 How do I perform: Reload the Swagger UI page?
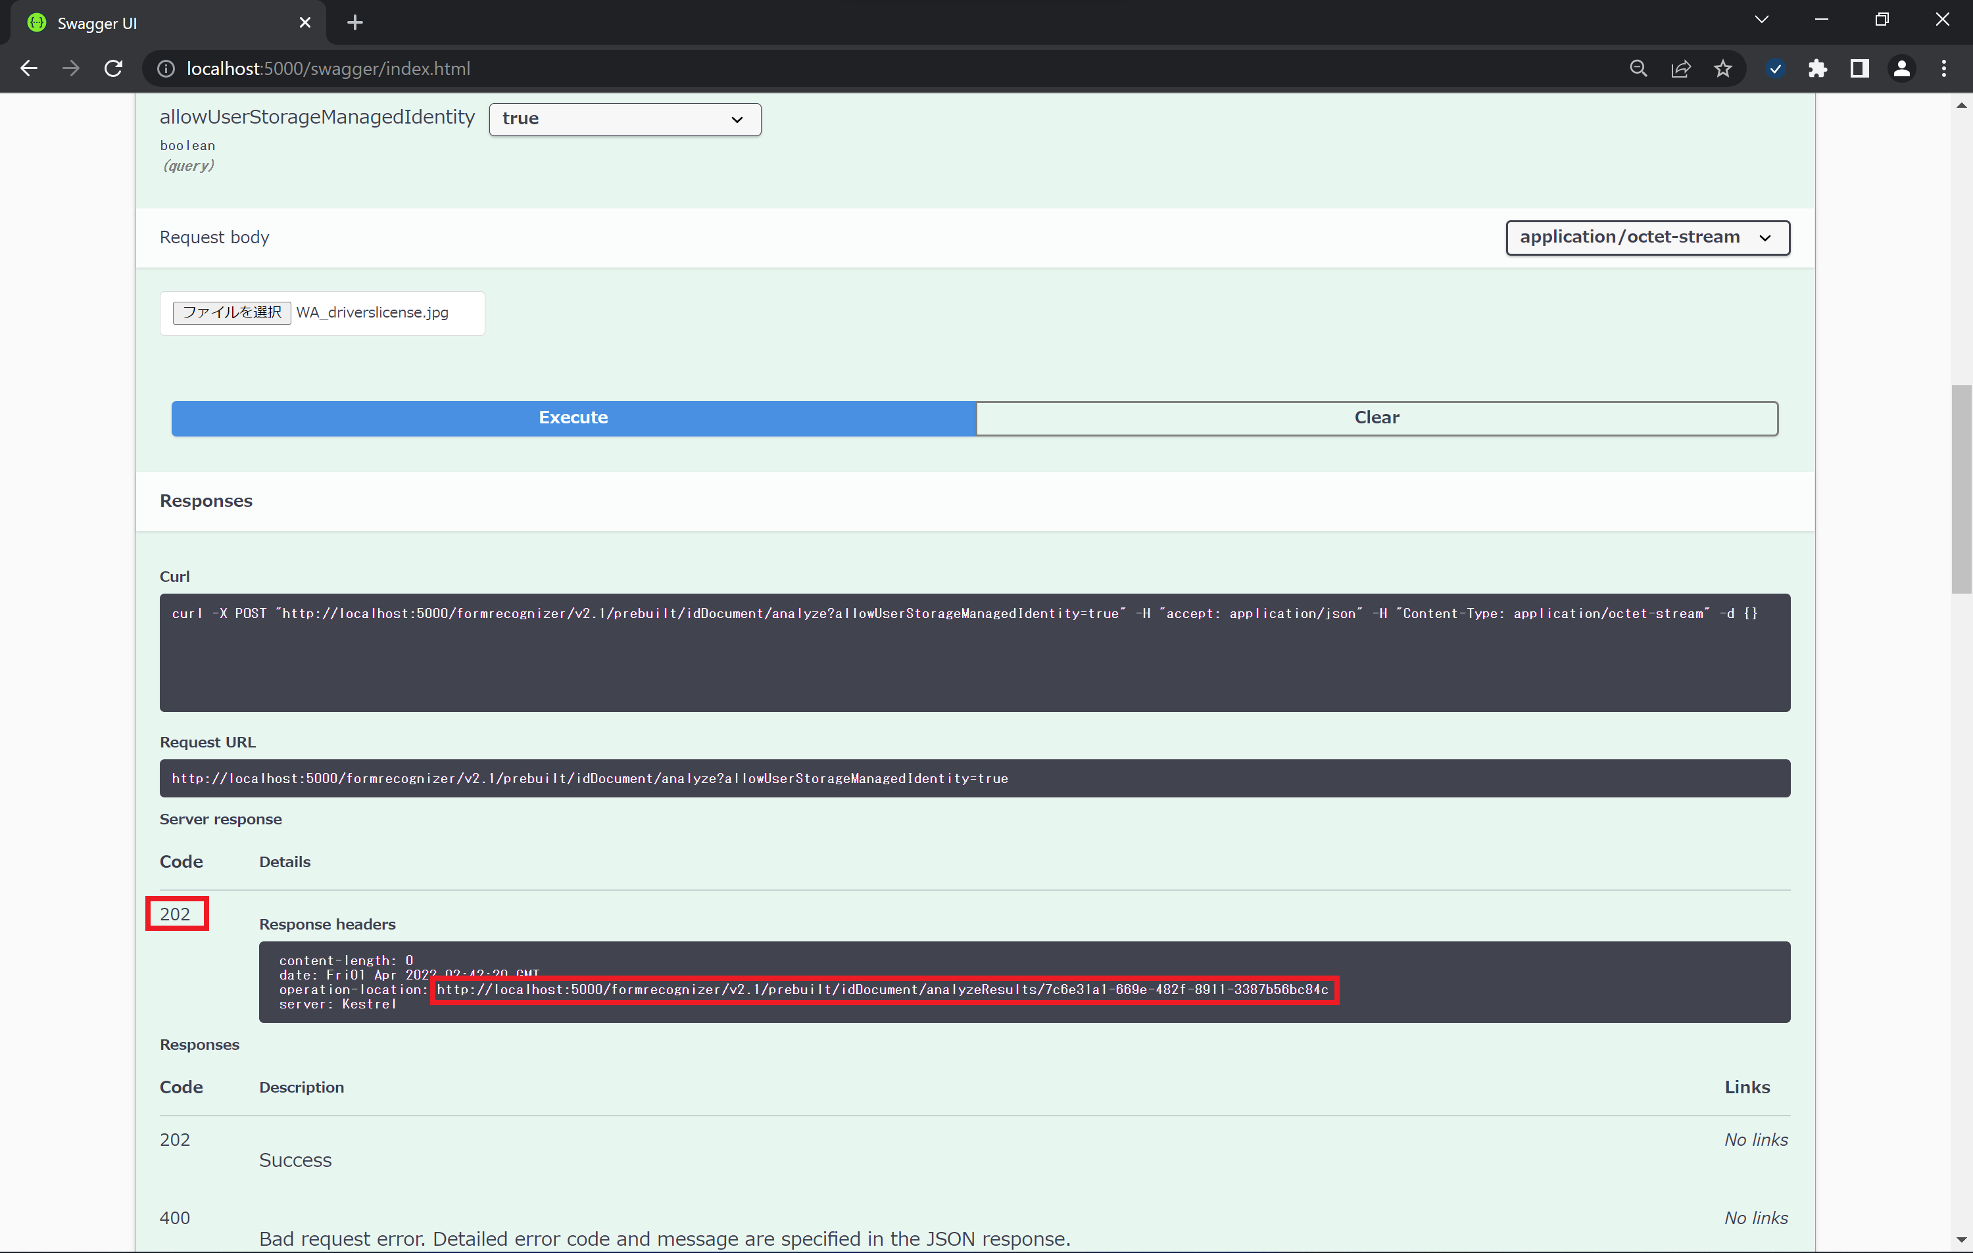click(x=114, y=69)
